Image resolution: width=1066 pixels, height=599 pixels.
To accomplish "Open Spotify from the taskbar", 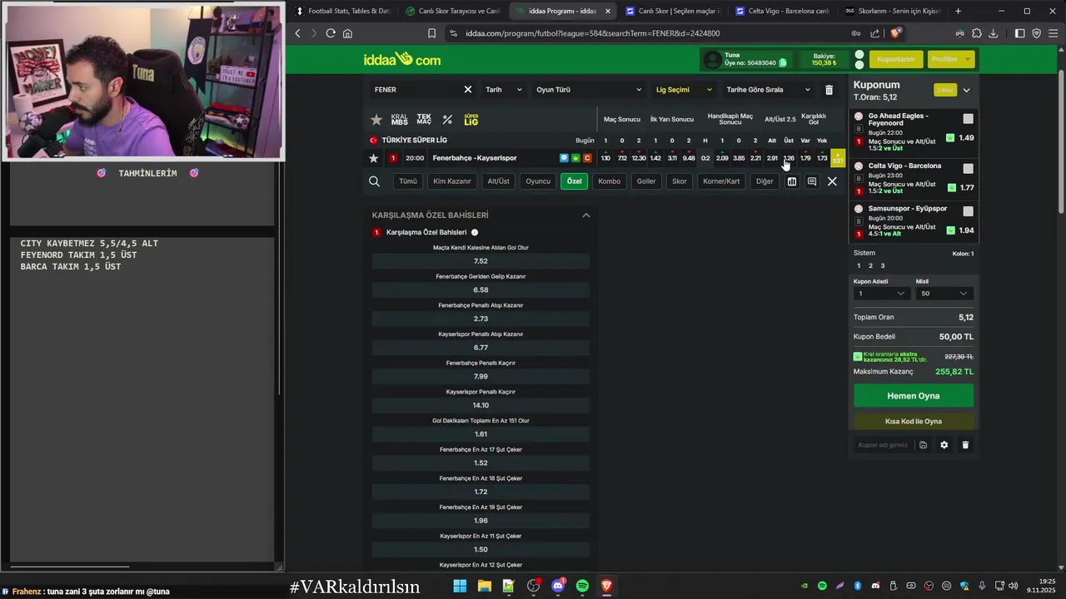I will click(x=582, y=587).
